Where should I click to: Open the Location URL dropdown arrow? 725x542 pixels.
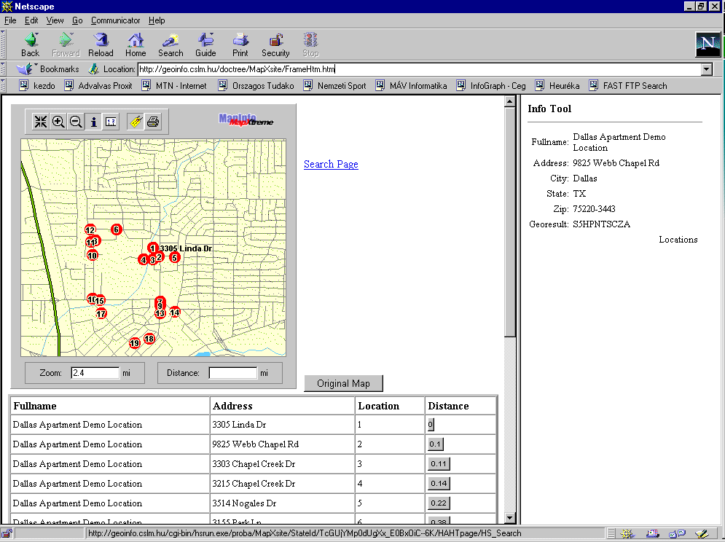point(706,69)
